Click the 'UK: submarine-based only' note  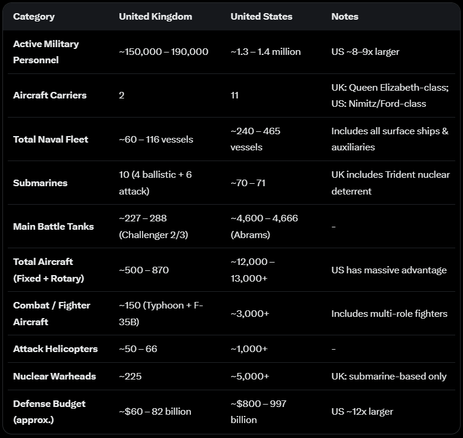(x=389, y=377)
